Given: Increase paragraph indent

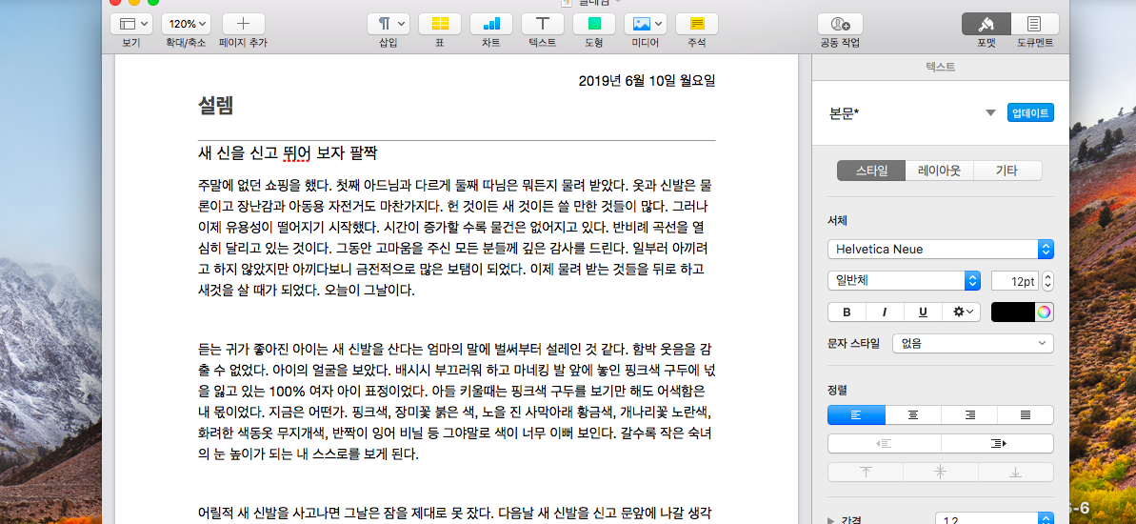Looking at the screenshot, I should pyautogui.click(x=998, y=444).
